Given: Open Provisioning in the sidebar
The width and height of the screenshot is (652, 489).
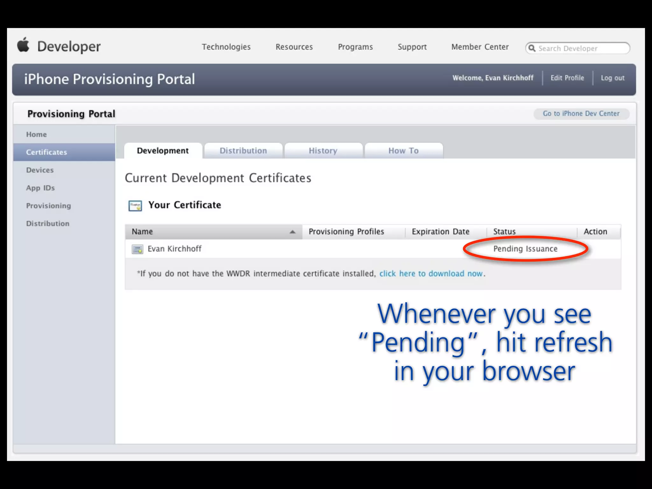Looking at the screenshot, I should [64, 206].
